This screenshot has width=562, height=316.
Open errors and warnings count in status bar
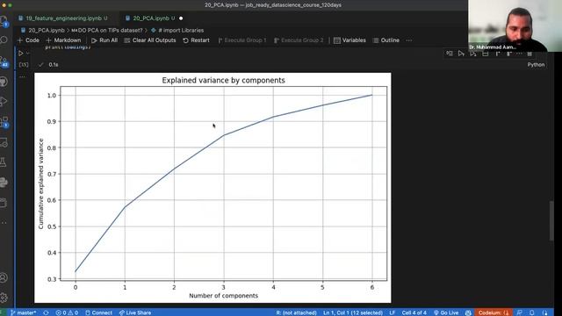click(x=67, y=312)
